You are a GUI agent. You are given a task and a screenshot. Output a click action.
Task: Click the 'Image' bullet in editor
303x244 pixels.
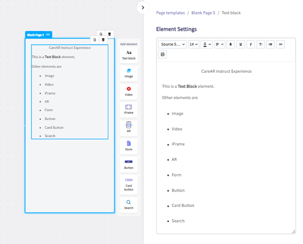click(x=177, y=114)
